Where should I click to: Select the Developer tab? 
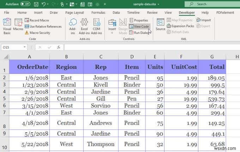click(x=187, y=13)
